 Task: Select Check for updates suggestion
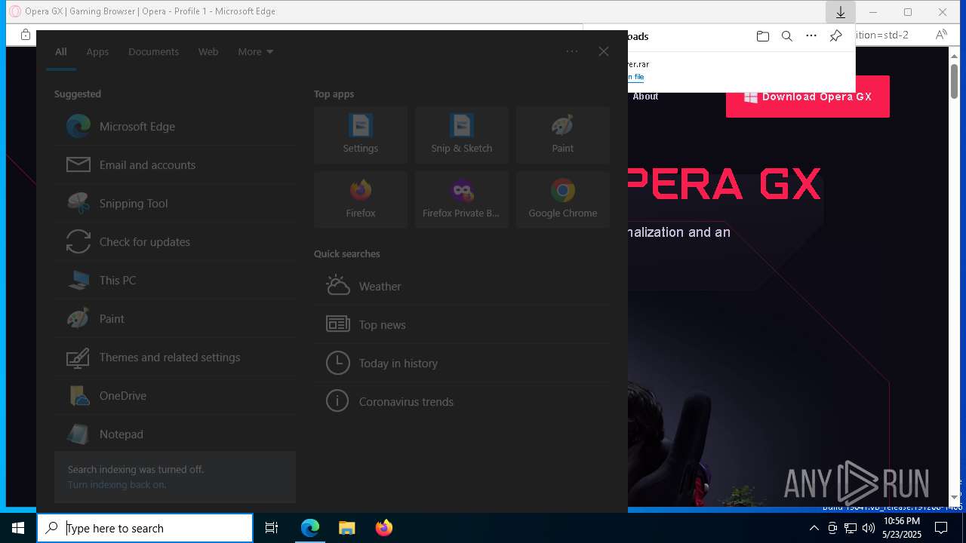pos(175,242)
